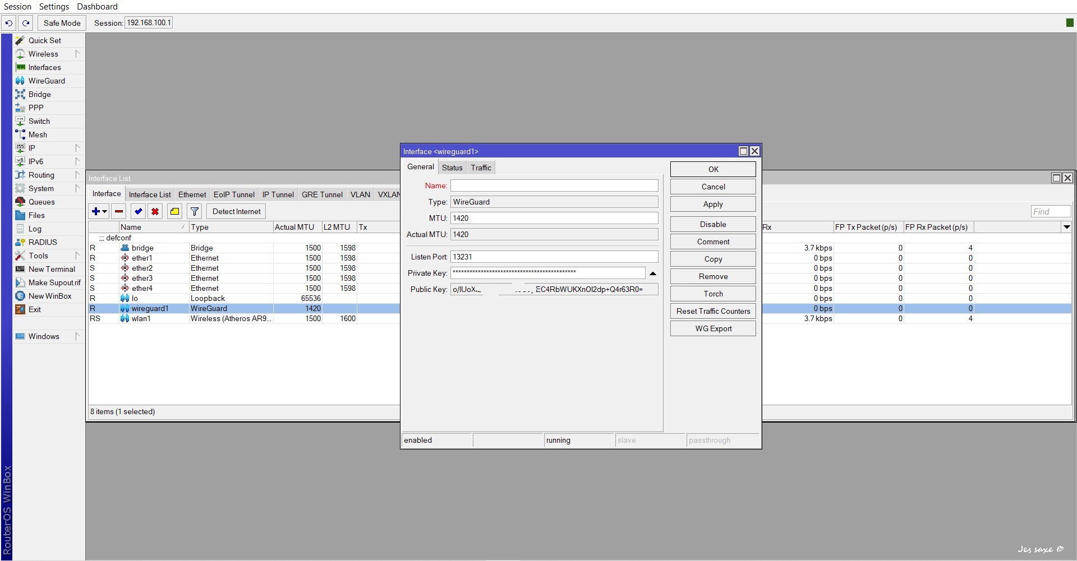Sort by Name column header
Viewport: 1077px width, 561px height.
153,227
